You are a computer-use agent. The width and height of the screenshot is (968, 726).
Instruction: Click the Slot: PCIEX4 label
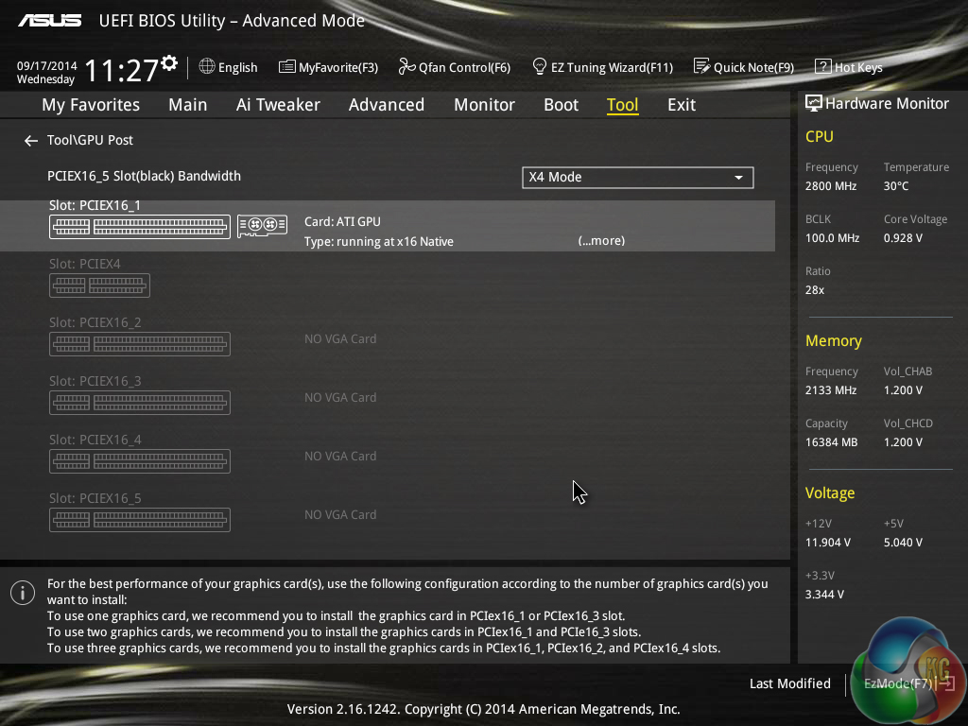84,264
